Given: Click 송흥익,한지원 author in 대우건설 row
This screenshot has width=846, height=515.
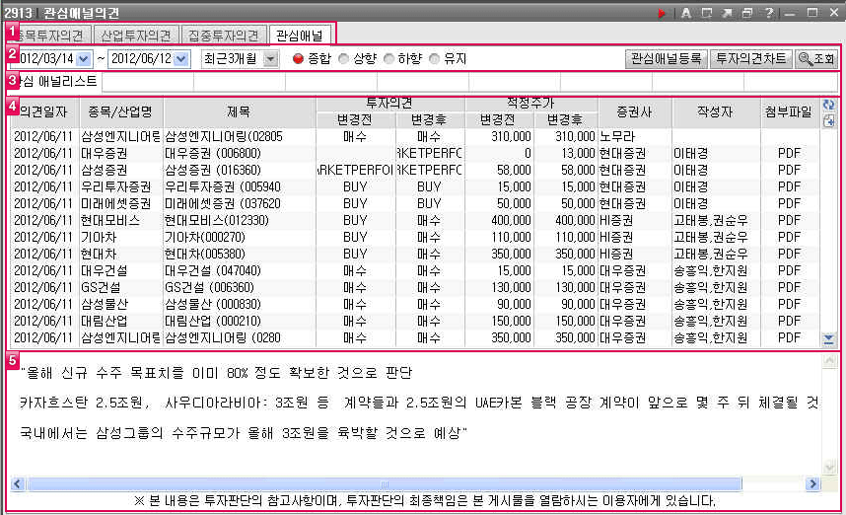Looking at the screenshot, I should coord(716,270).
